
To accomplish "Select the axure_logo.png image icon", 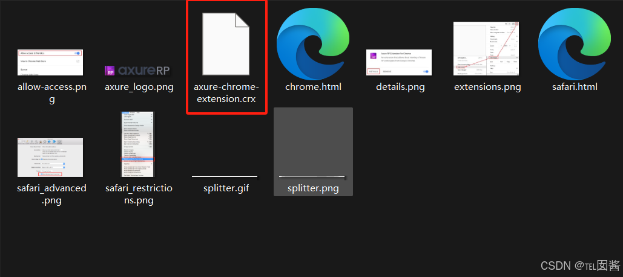I will 137,71.
